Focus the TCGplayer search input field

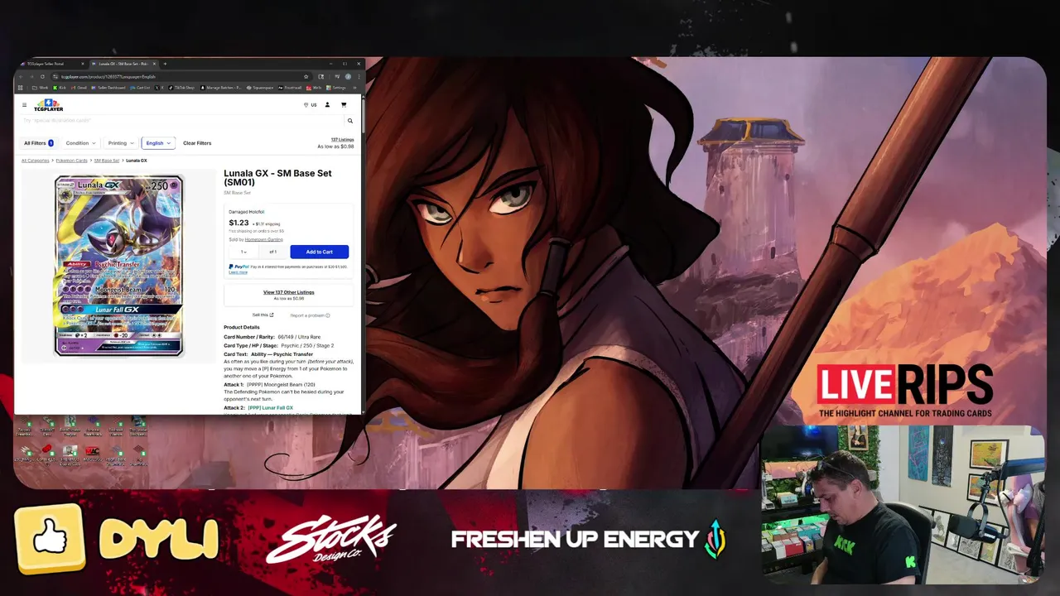[182, 121]
